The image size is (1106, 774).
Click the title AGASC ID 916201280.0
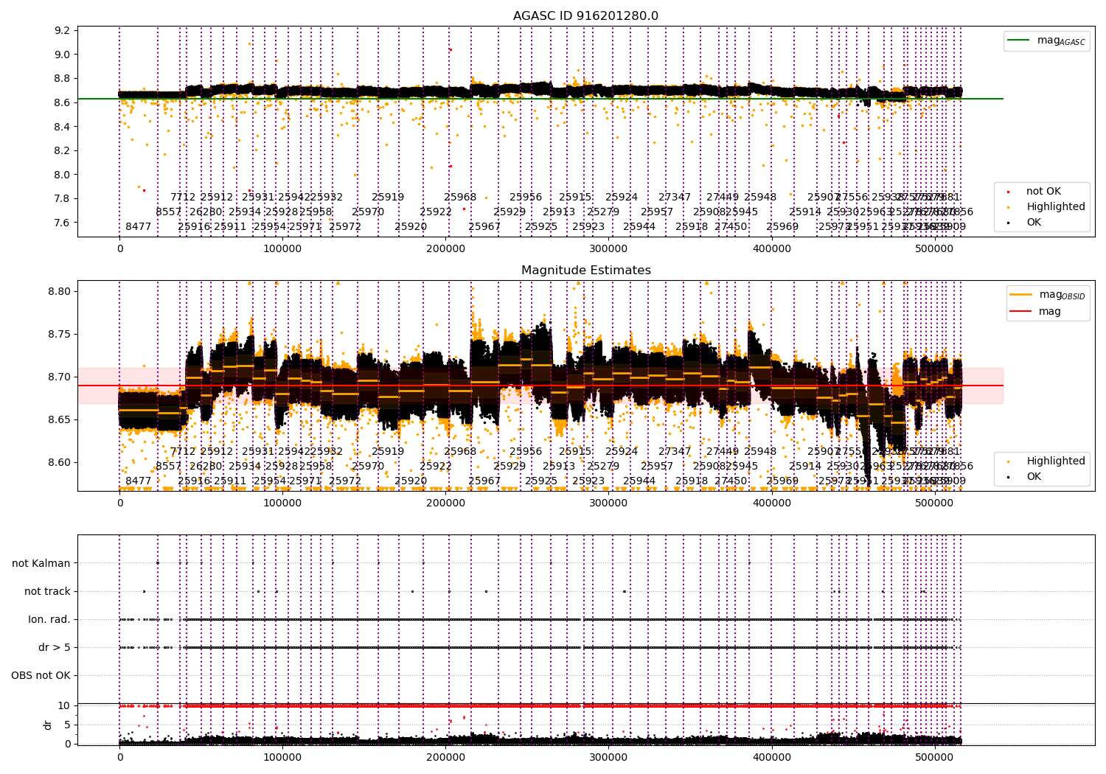point(586,16)
